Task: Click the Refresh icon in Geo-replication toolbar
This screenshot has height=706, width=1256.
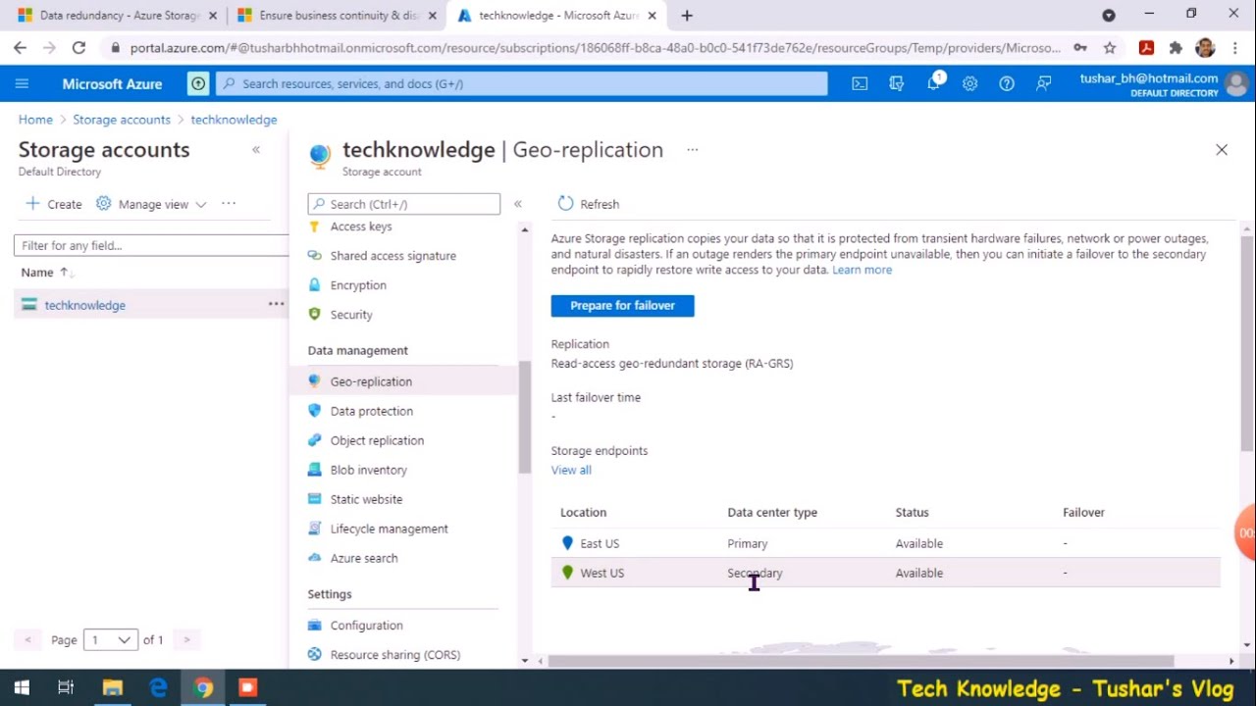Action: click(565, 204)
